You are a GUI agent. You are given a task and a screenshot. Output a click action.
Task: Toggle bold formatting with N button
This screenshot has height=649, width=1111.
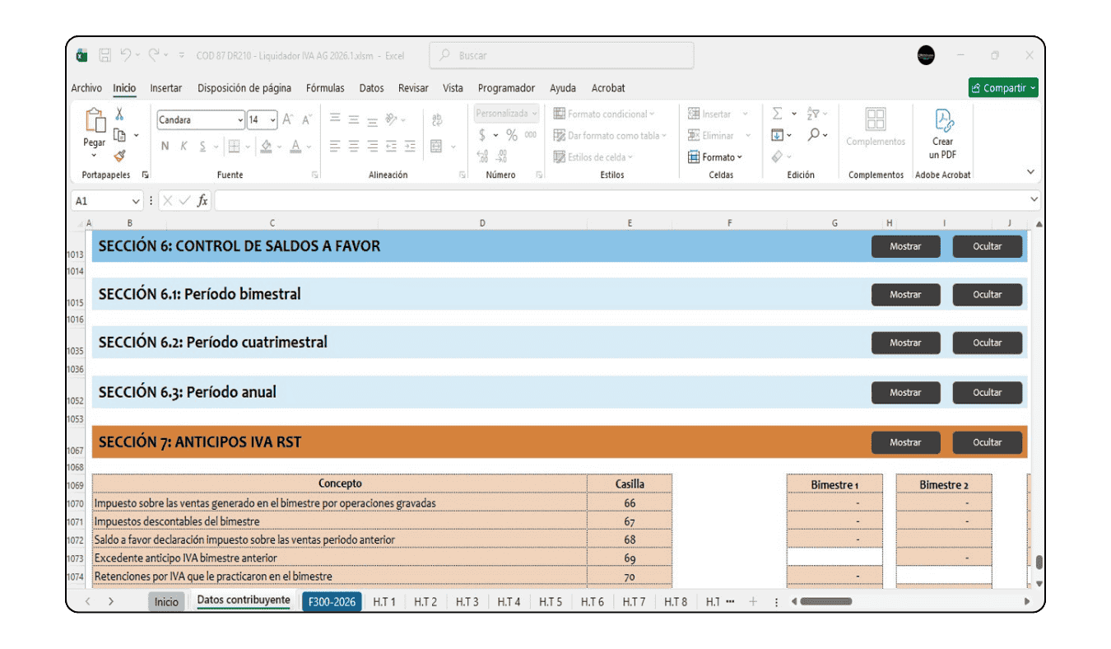(x=165, y=147)
